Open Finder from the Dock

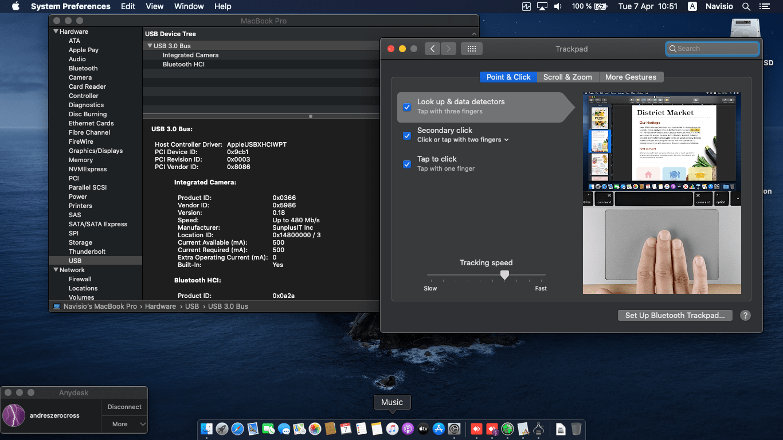click(206, 429)
